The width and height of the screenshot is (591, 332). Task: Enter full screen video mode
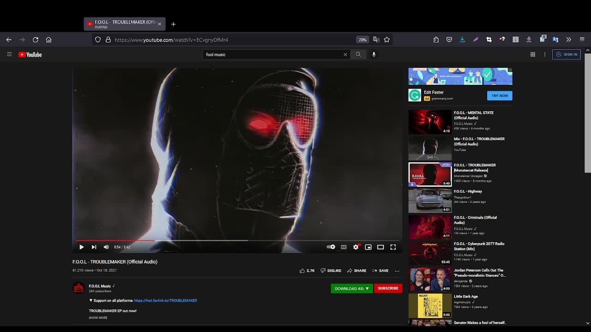(x=393, y=247)
